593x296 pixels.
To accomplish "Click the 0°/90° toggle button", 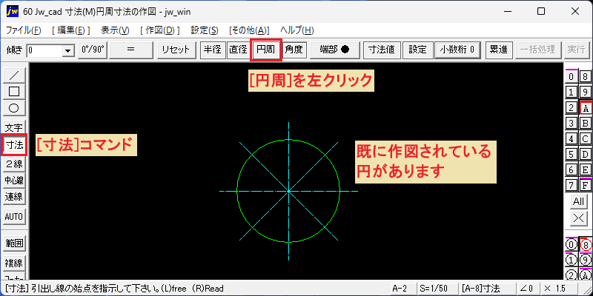I will 93,50.
